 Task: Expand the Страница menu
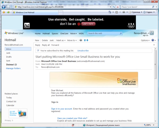click(x=135, y=12)
